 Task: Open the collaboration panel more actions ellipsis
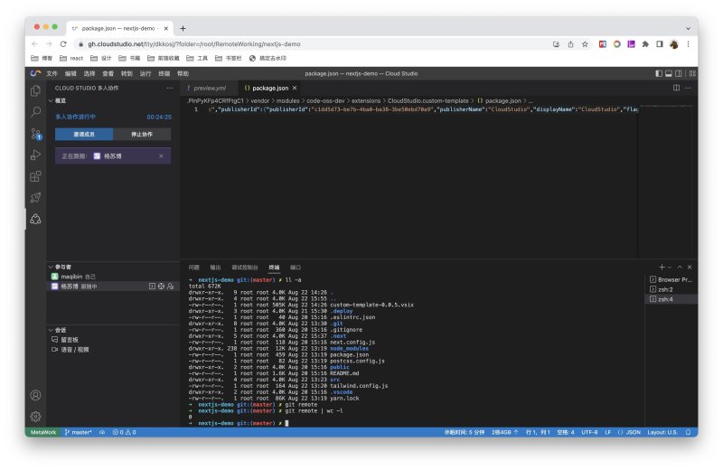point(170,88)
